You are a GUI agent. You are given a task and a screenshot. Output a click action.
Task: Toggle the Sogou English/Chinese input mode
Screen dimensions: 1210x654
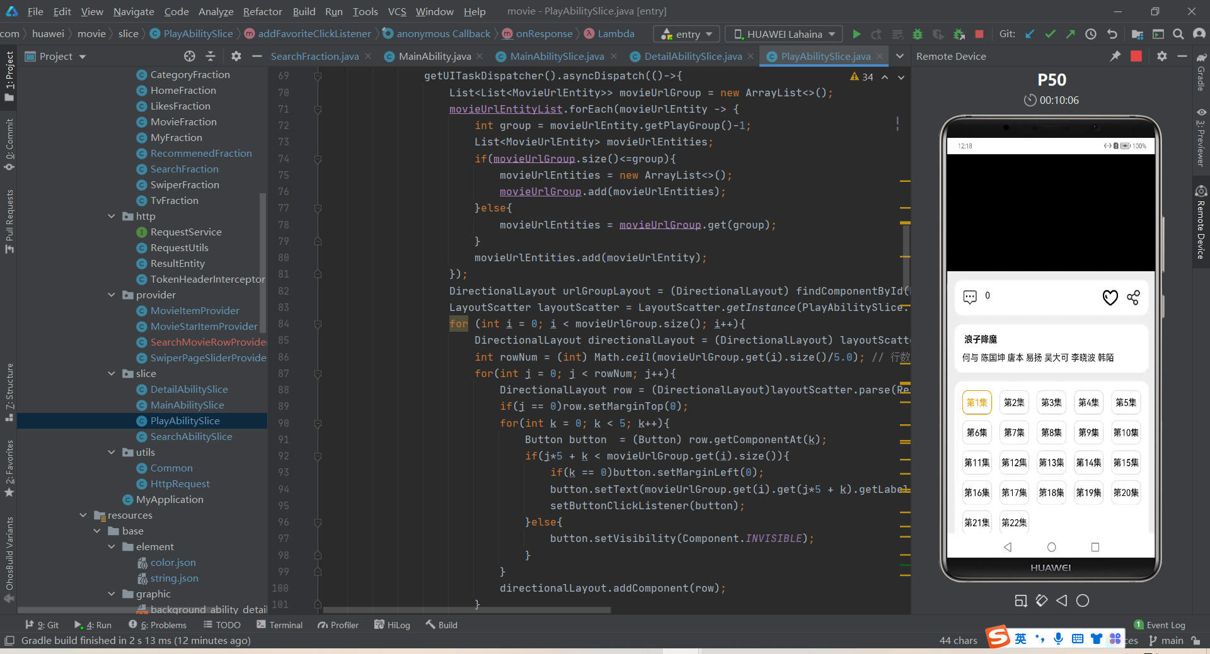tap(1020, 639)
